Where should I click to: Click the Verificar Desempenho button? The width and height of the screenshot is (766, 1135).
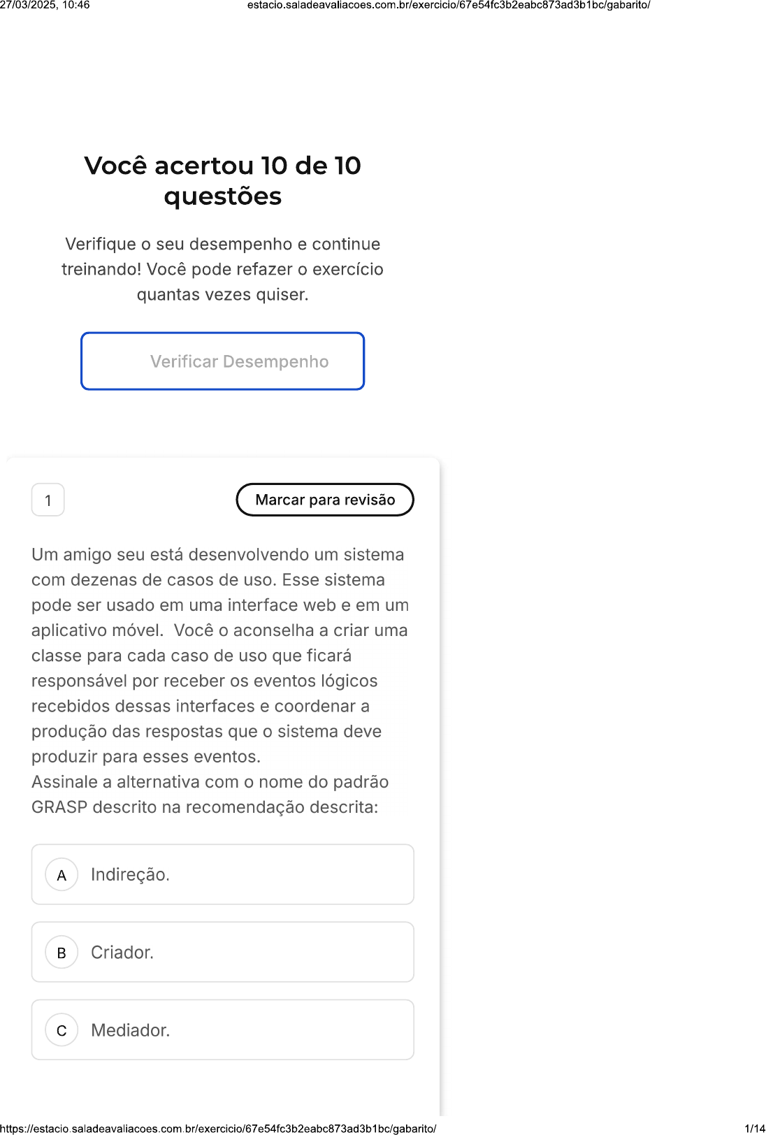(x=222, y=361)
